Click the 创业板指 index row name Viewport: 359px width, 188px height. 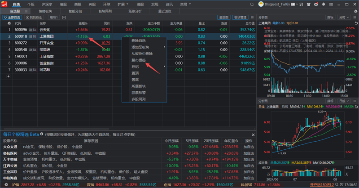[x=47, y=63]
